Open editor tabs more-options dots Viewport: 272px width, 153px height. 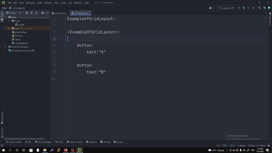266,13
